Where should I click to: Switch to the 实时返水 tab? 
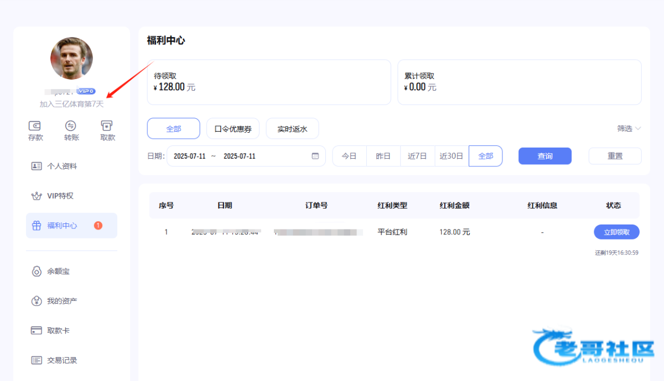(292, 129)
